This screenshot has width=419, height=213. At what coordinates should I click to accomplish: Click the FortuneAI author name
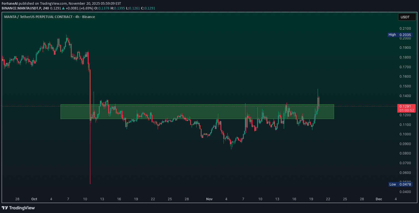pos(9,3)
